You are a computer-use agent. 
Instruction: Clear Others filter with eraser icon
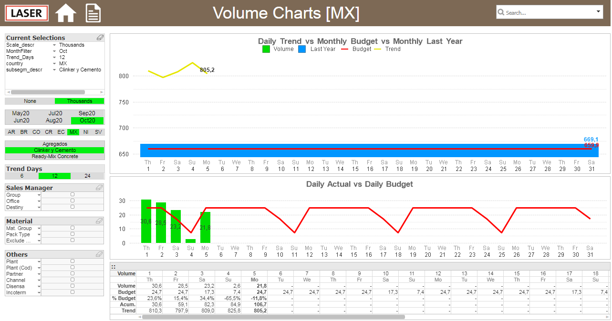click(99, 254)
